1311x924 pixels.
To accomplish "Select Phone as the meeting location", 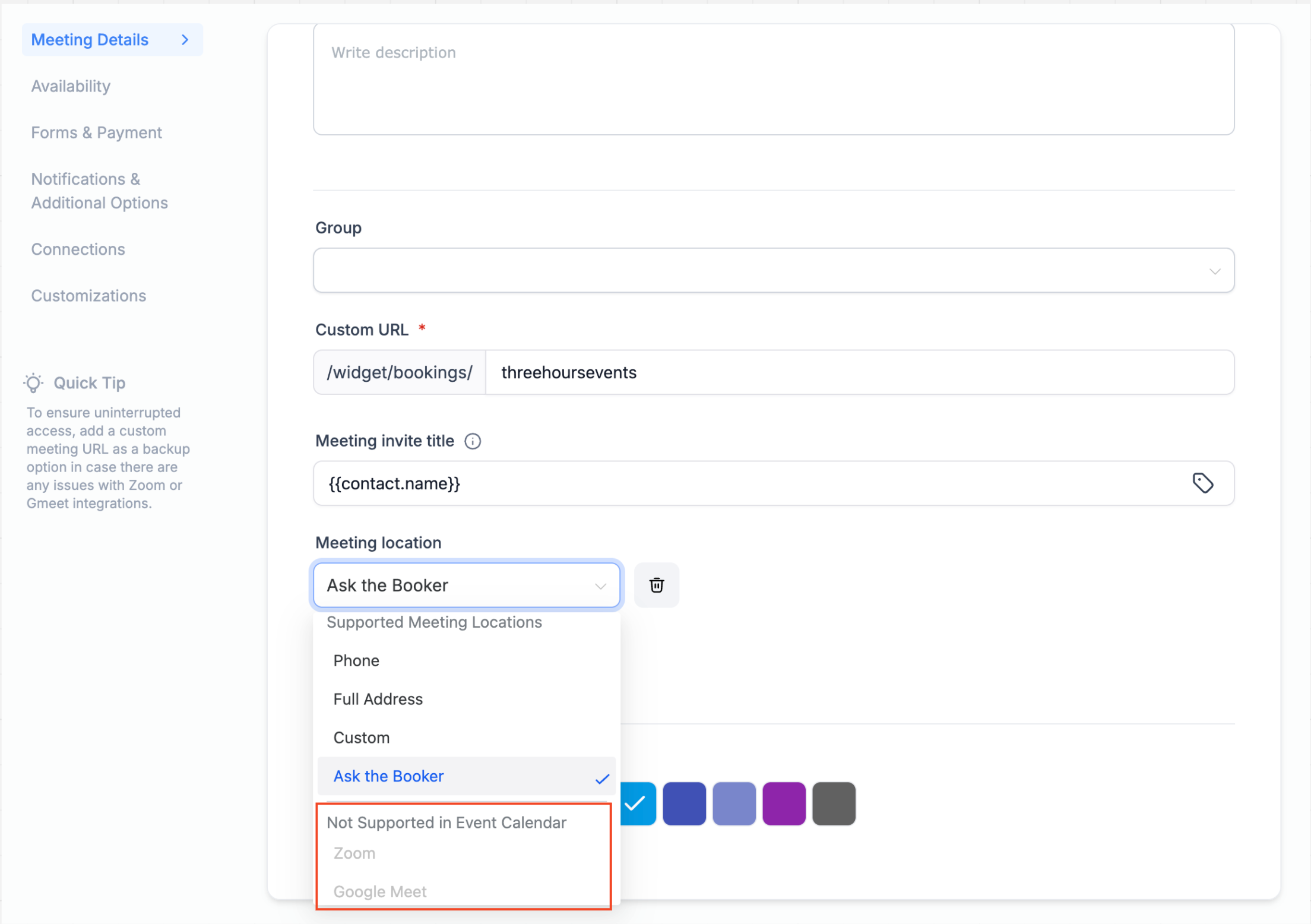I will [x=356, y=660].
